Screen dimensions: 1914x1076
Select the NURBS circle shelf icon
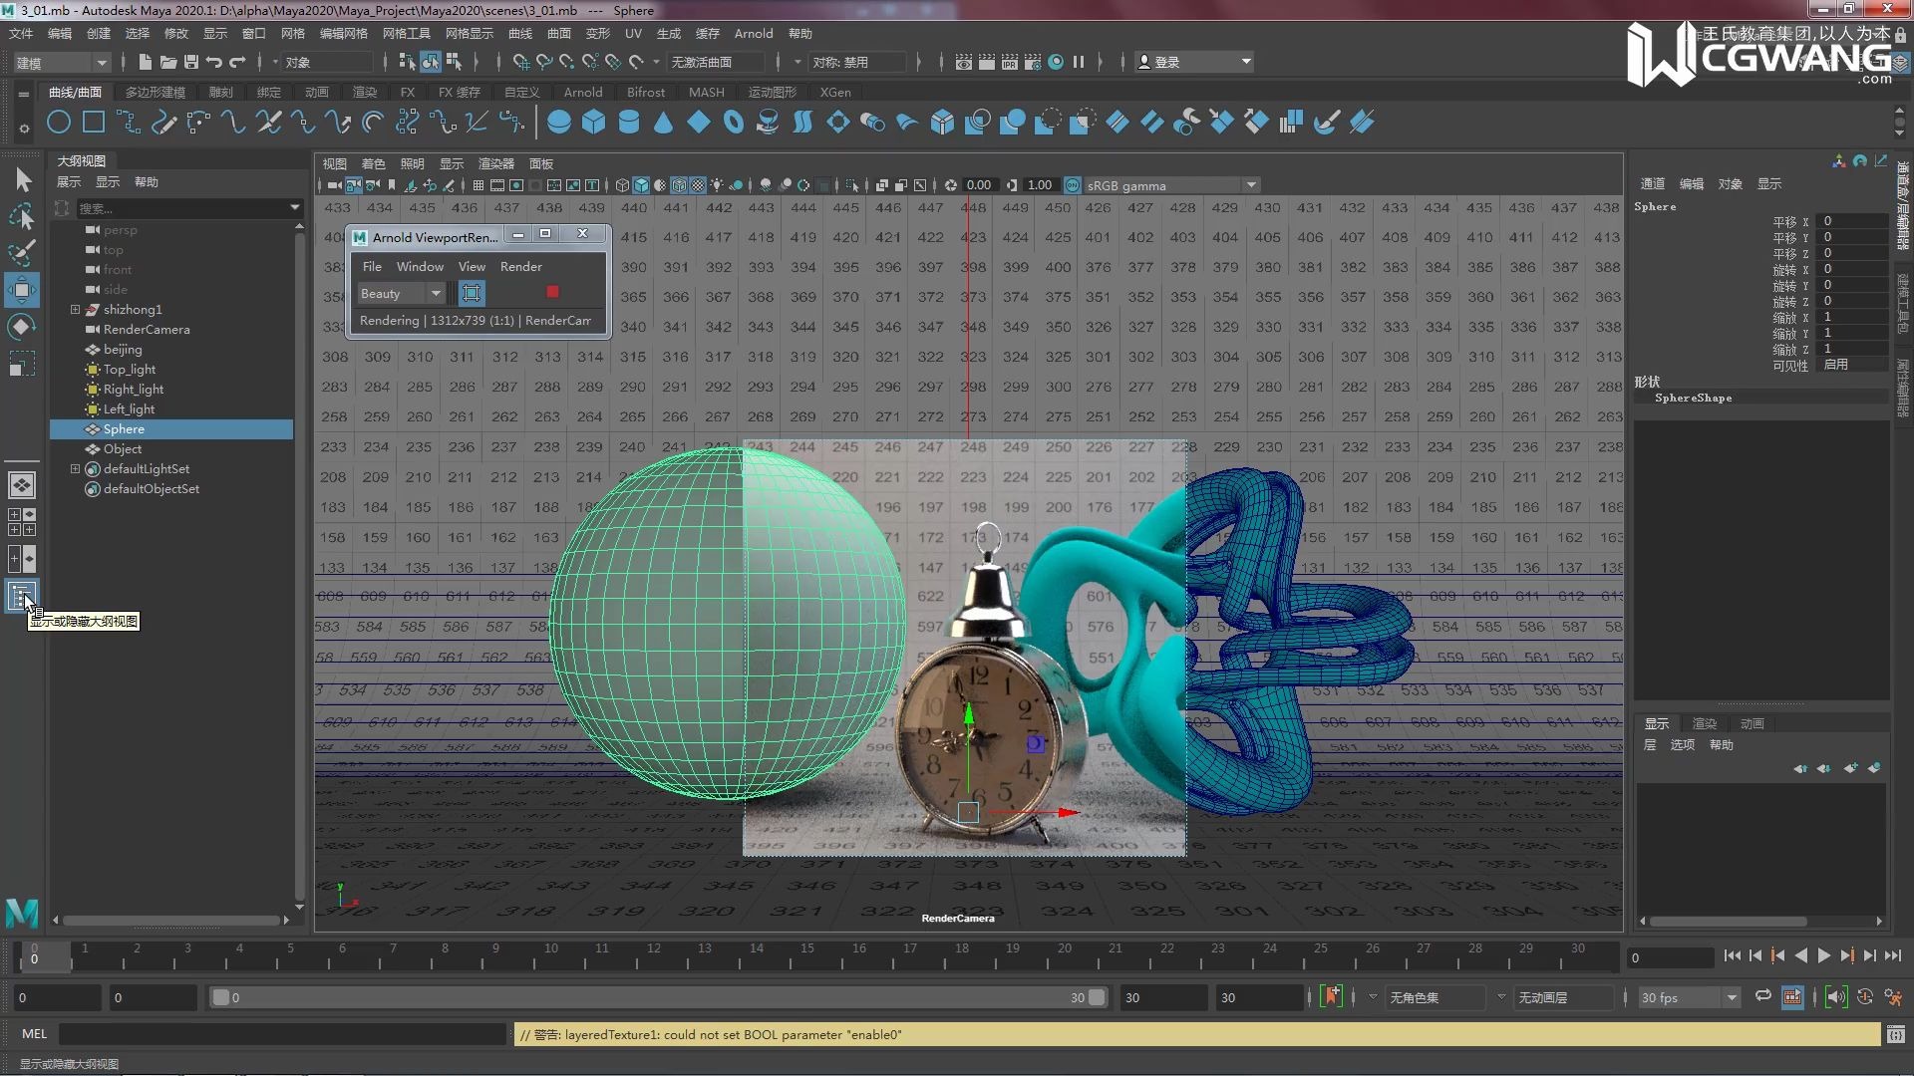click(59, 123)
